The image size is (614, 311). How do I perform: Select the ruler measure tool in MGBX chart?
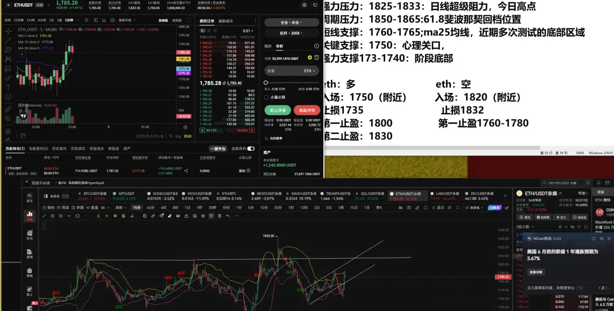(8, 109)
